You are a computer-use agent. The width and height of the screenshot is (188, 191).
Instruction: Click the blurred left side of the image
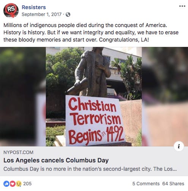coord(23,96)
